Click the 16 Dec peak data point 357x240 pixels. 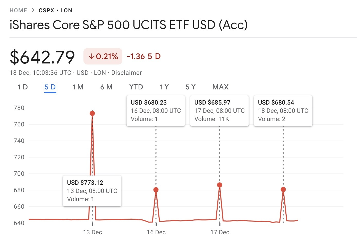pyautogui.click(x=156, y=190)
